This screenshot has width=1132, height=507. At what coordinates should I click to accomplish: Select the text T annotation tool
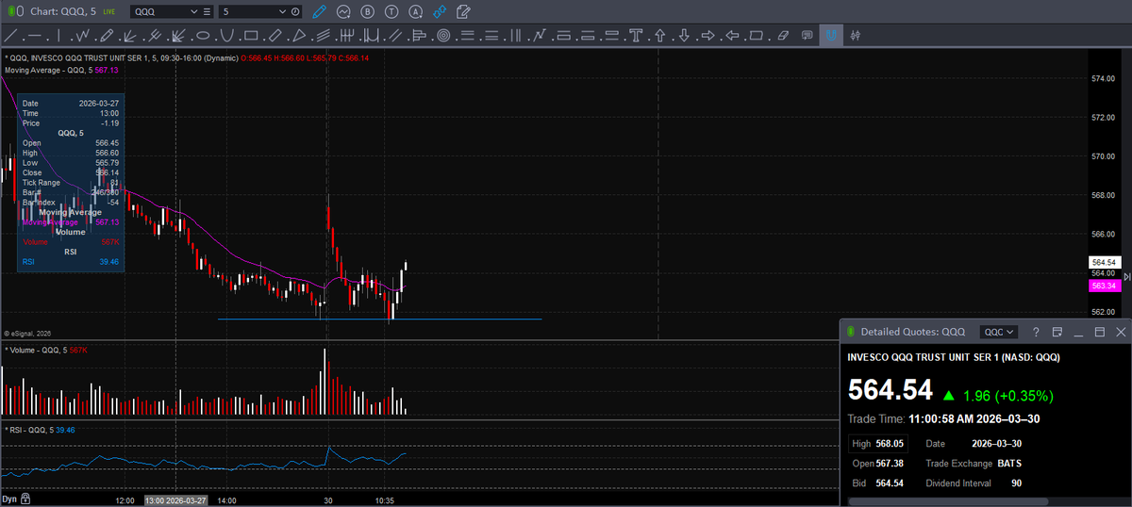(x=637, y=36)
